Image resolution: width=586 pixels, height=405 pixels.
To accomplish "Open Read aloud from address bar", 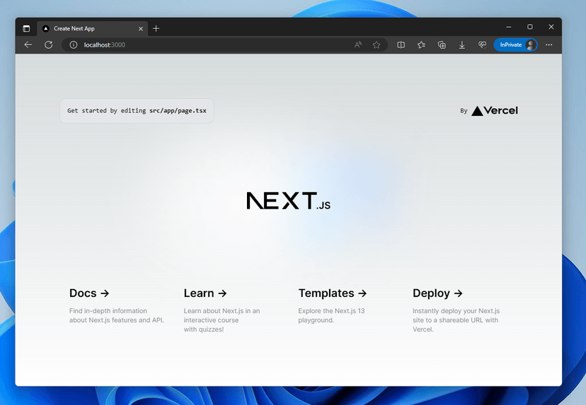I will tap(357, 45).
